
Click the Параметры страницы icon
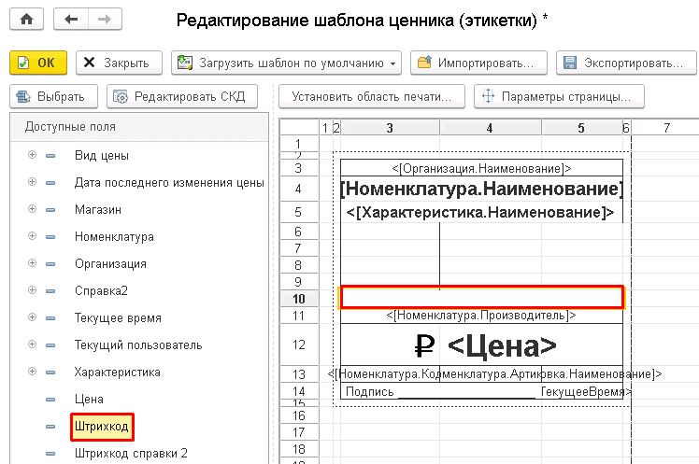point(487,96)
